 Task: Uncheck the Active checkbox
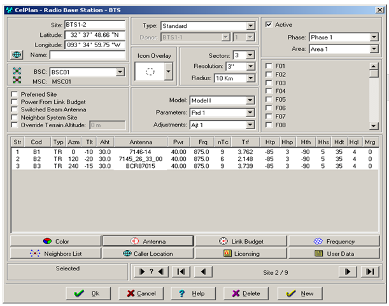[x=269, y=24]
